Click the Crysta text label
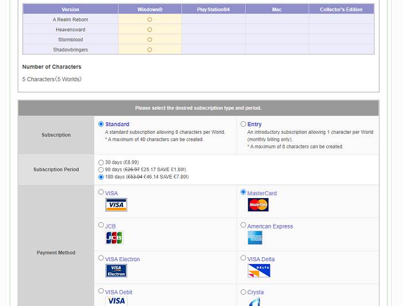The height and width of the screenshot is (306, 402). [256, 292]
